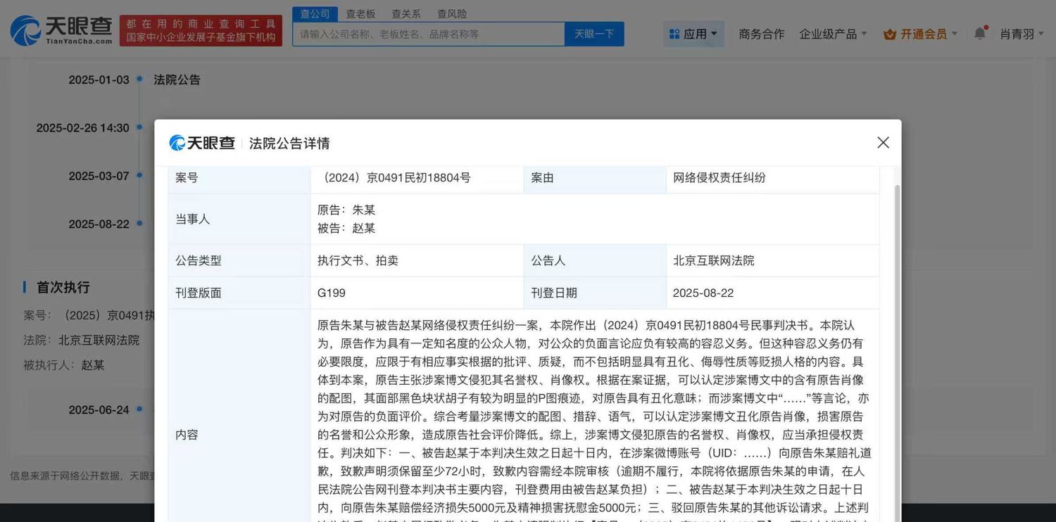Expand the 应用 dropdown menu
This screenshot has height=522, width=1056.
tap(693, 34)
